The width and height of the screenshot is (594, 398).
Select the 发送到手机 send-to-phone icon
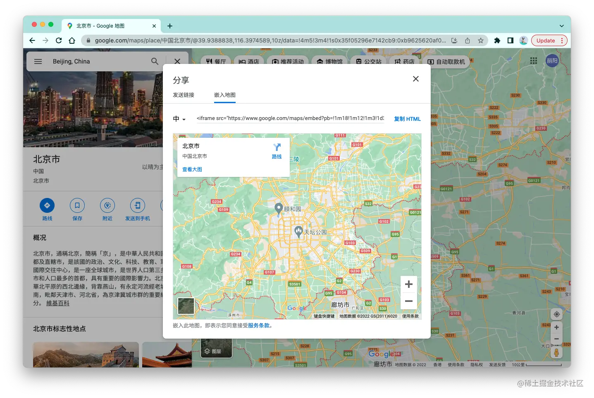[x=138, y=205]
